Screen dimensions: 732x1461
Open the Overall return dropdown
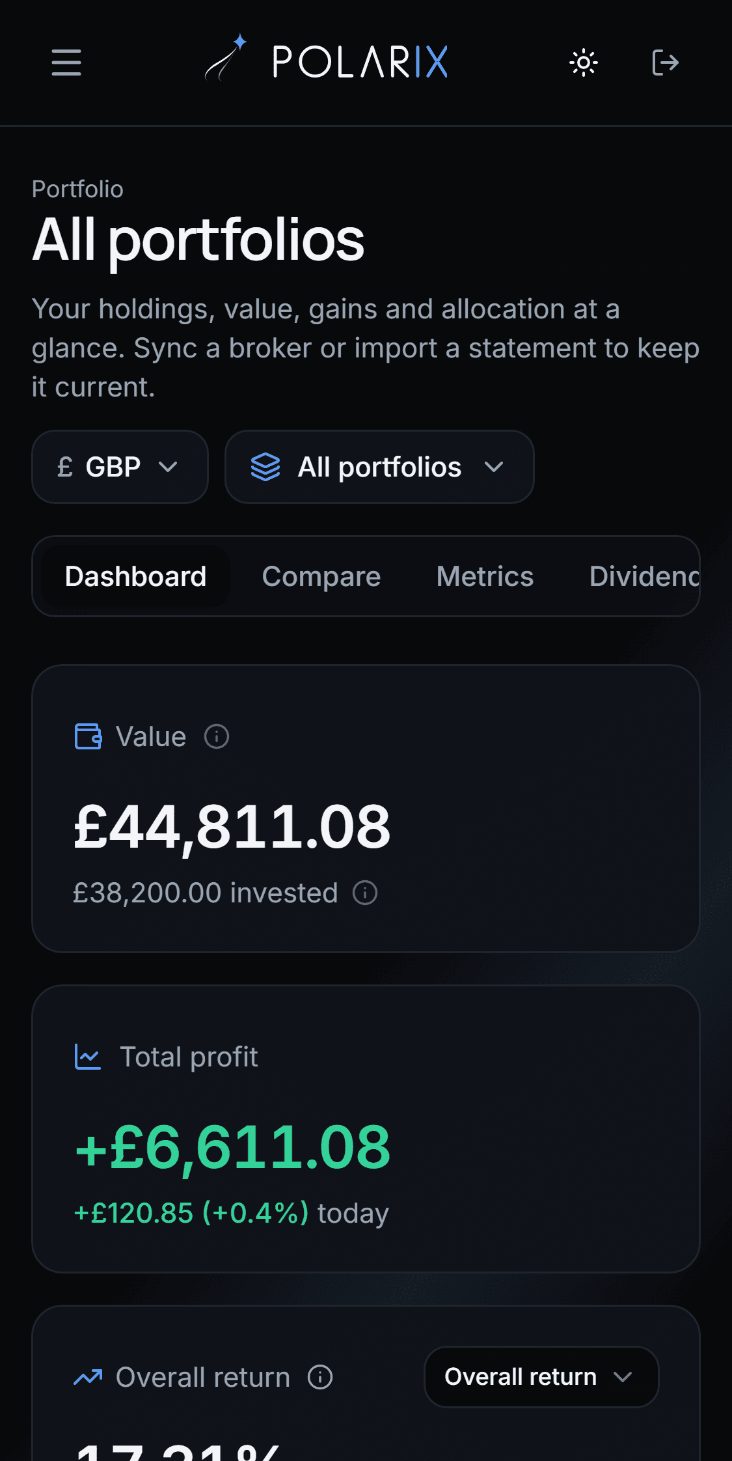pos(541,1377)
